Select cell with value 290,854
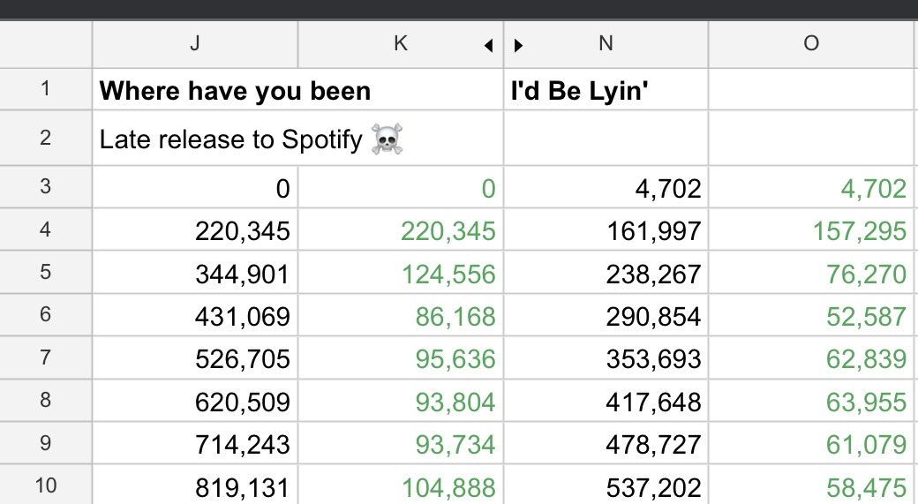Viewport: 918px width, 504px height. (x=606, y=315)
